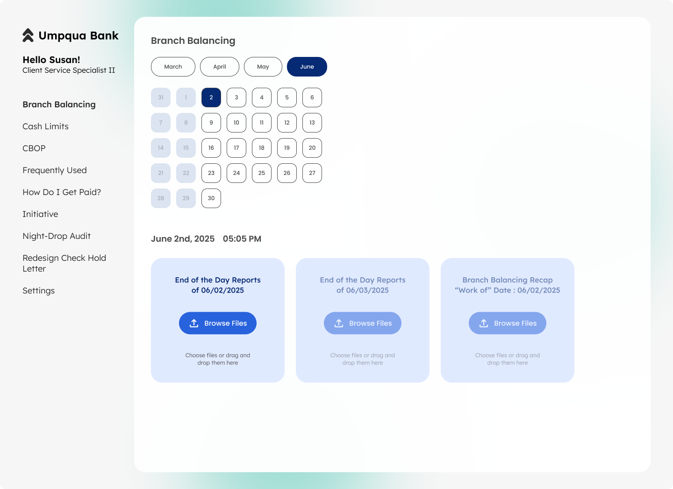Select Redesign Check Hold Letter from the sidebar
Viewport: 673px width, 489px height.
(x=64, y=263)
